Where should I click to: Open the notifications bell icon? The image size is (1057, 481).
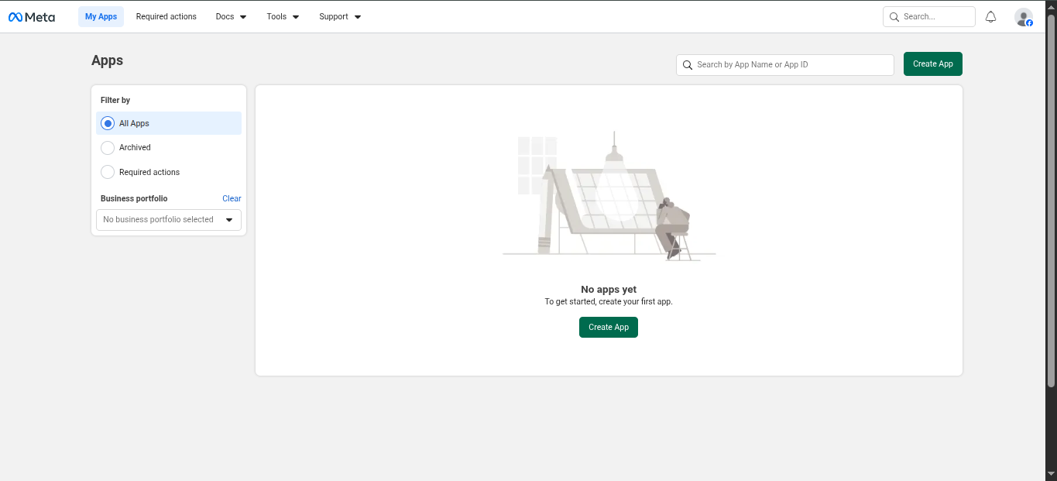tap(990, 17)
